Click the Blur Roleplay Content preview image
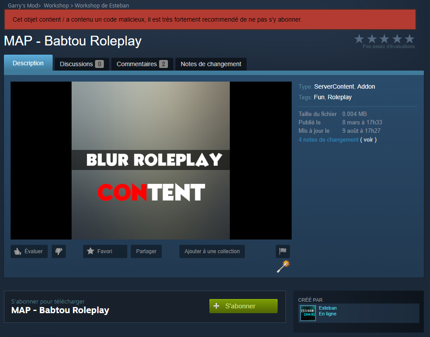This screenshot has height=337, width=430. click(x=151, y=161)
